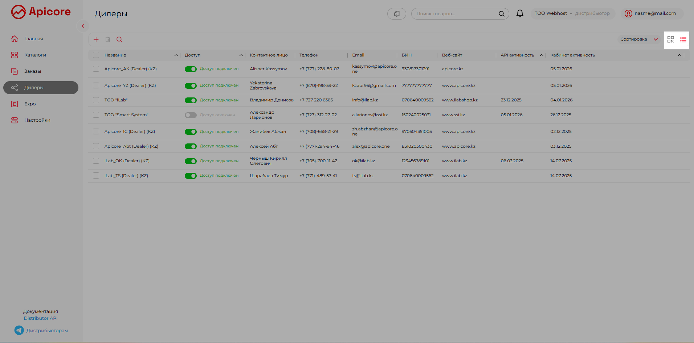694x343 pixels.
Task: Switch to list view icon
Action: [x=683, y=39]
